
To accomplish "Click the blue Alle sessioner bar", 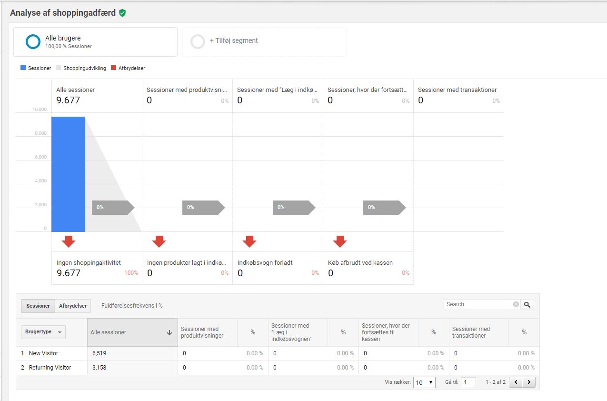I will [x=68, y=174].
